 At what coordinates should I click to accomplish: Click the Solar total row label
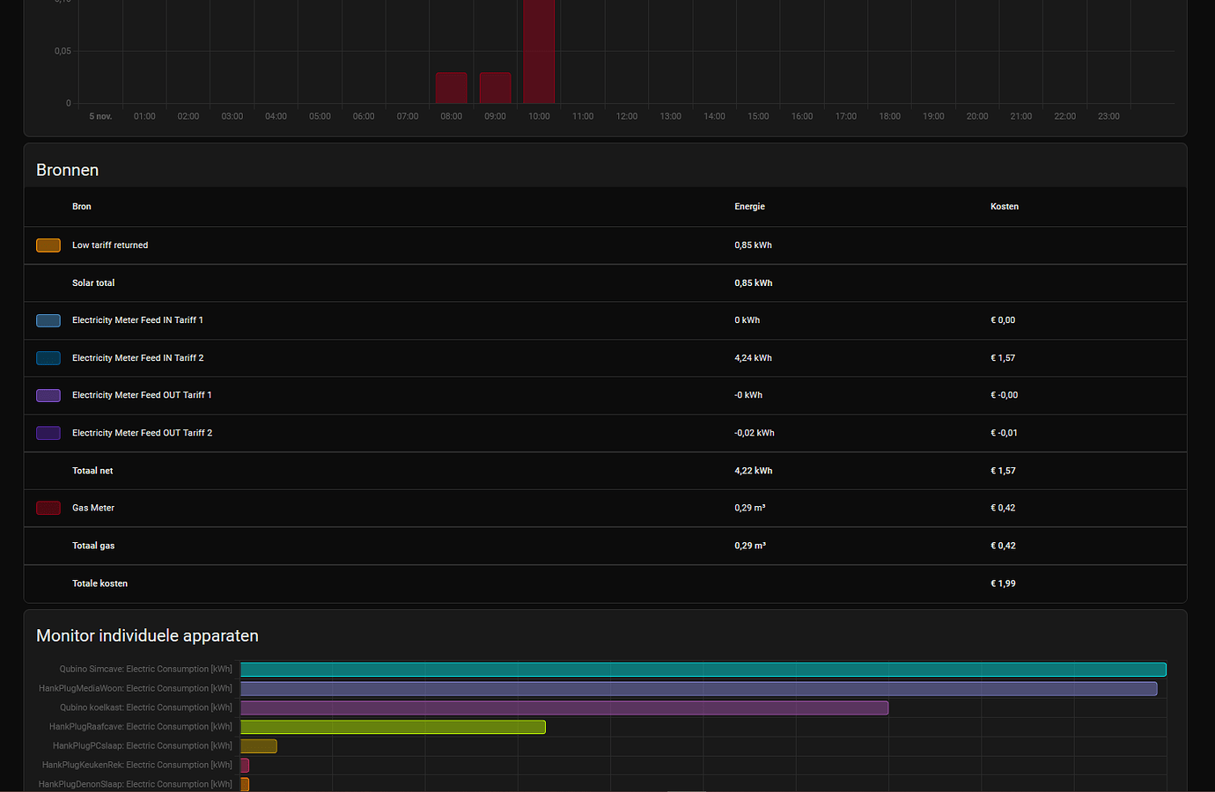pos(93,283)
